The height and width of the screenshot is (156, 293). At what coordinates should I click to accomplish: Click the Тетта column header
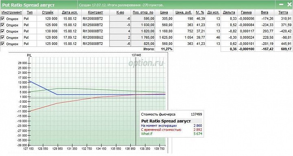283,12
